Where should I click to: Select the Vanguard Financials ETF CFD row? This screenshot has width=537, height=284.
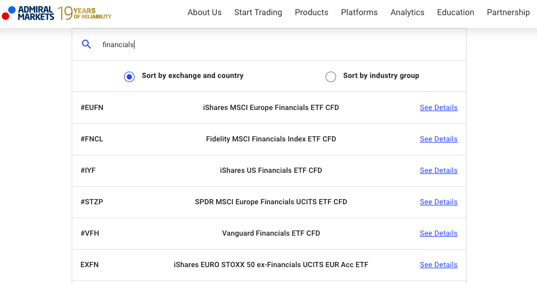click(x=269, y=234)
